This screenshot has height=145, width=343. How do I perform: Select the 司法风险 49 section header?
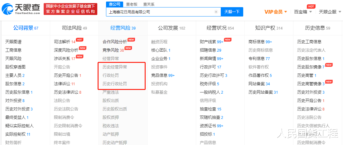click(x=75, y=28)
